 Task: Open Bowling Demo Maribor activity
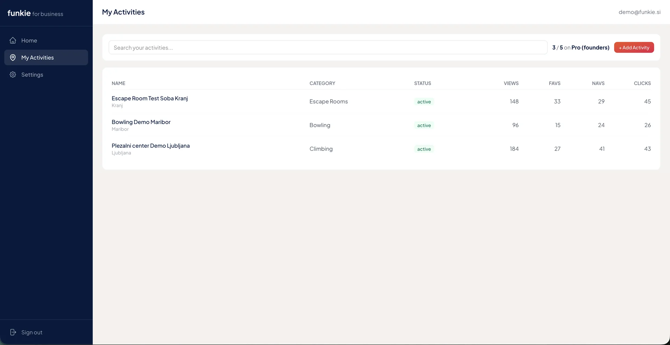(141, 122)
